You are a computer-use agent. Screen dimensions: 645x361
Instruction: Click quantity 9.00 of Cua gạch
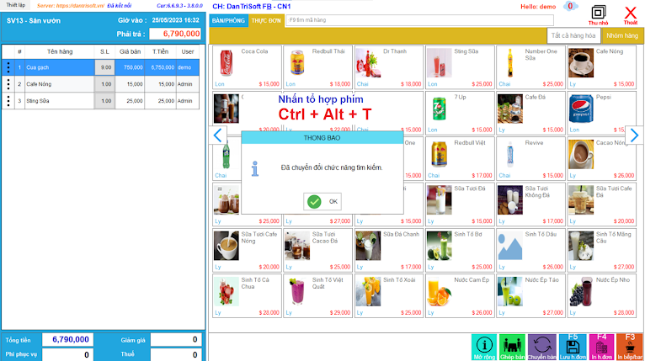[105, 67]
